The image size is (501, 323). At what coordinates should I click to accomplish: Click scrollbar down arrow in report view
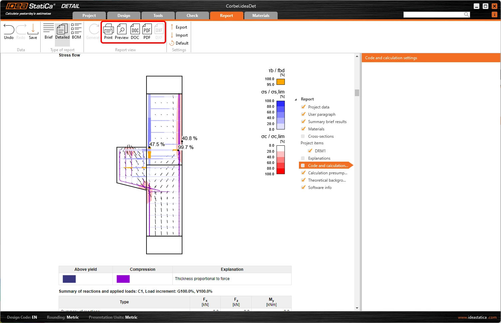357,308
